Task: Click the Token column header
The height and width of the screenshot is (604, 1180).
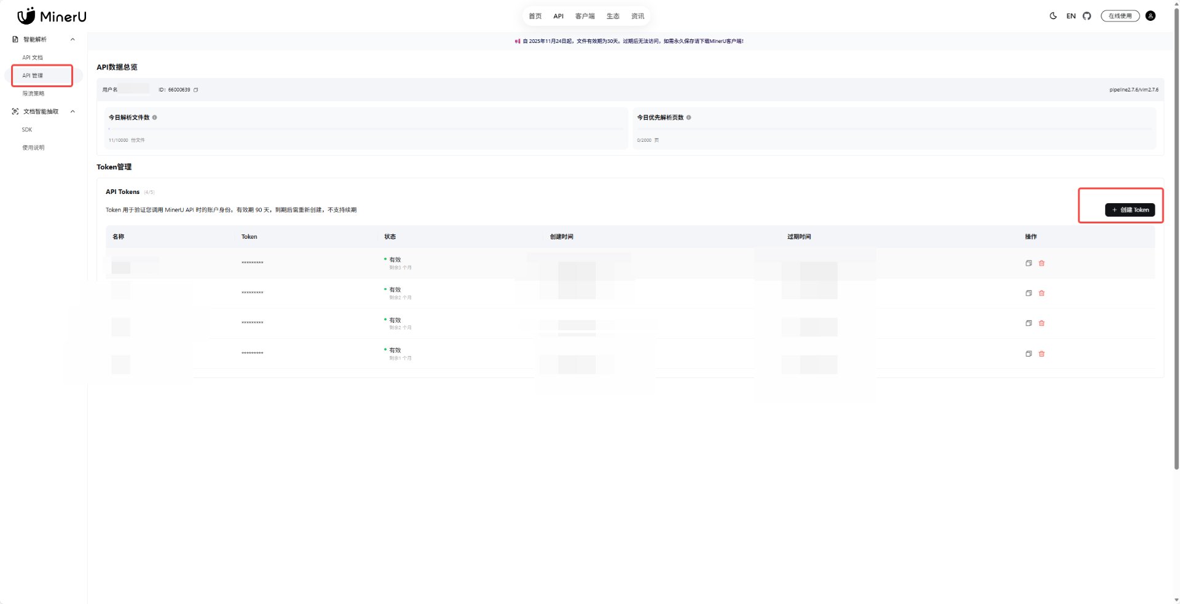Action: 249,237
